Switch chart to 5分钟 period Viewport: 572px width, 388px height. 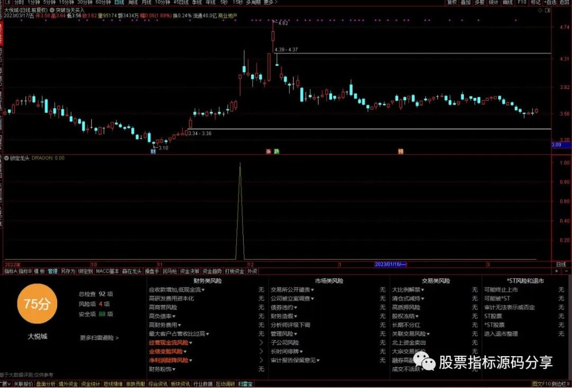tap(49, 2)
